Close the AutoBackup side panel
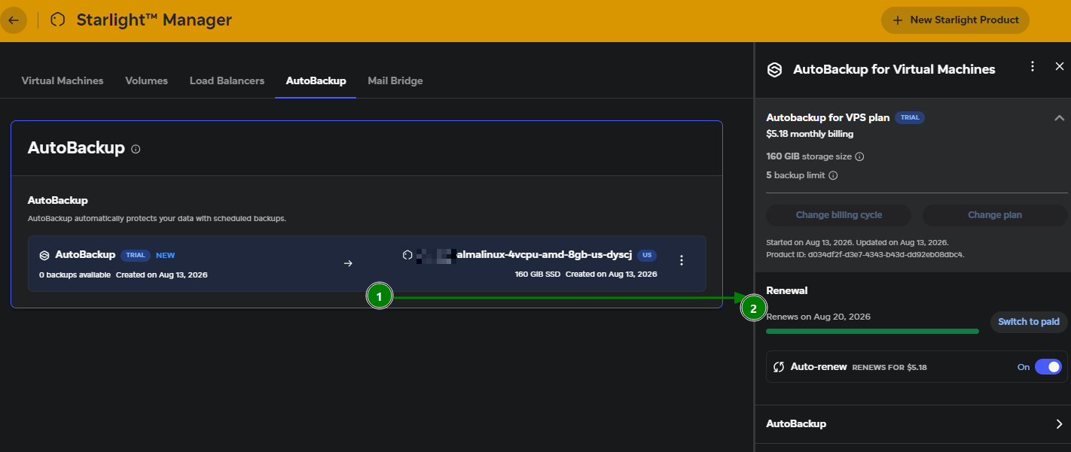This screenshot has width=1071, height=452. 1059,67
